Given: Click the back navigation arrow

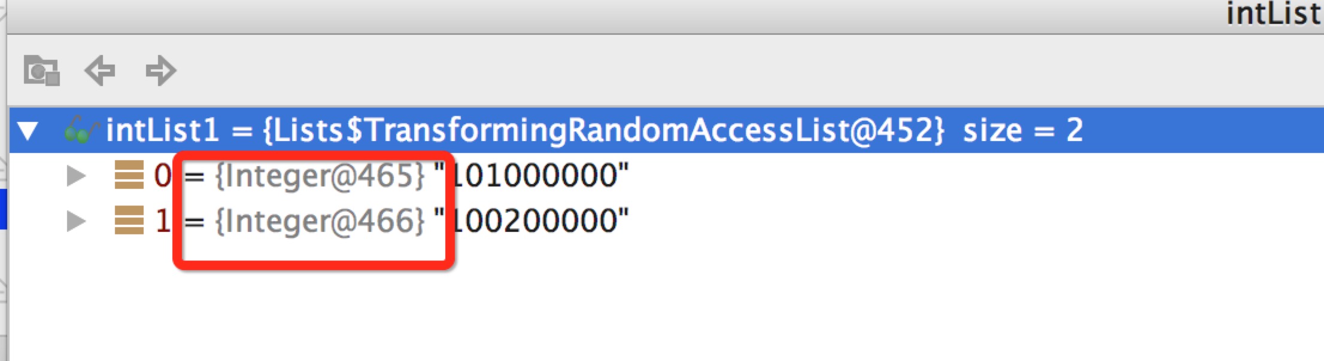Looking at the screenshot, I should pyautogui.click(x=99, y=71).
